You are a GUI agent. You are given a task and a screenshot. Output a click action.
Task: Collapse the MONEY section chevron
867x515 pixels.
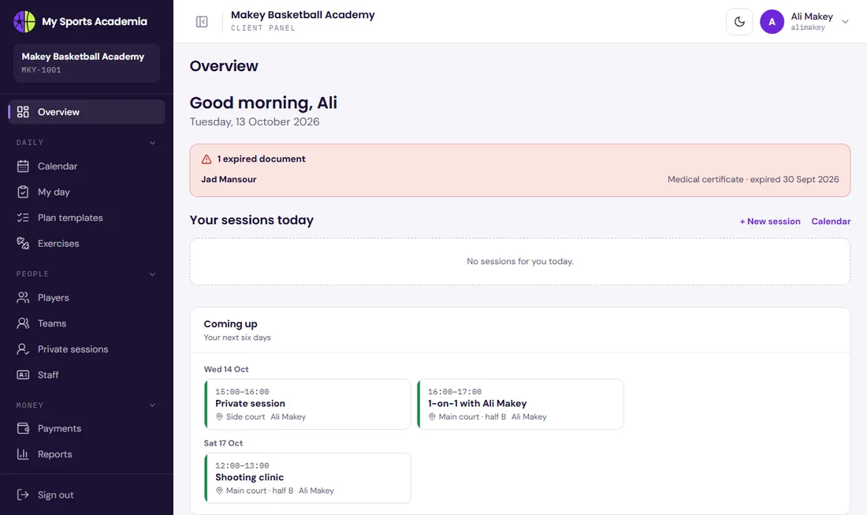153,405
